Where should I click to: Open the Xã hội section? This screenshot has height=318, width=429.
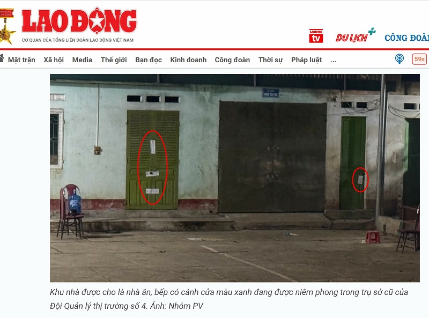pyautogui.click(x=54, y=60)
